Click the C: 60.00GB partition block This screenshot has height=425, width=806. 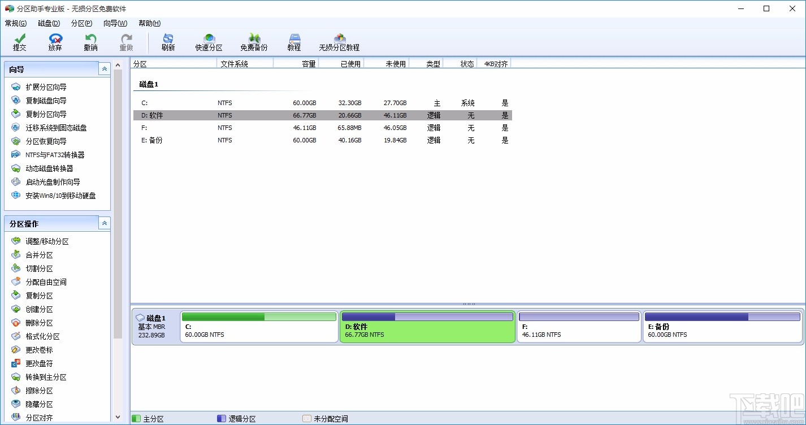coord(259,327)
